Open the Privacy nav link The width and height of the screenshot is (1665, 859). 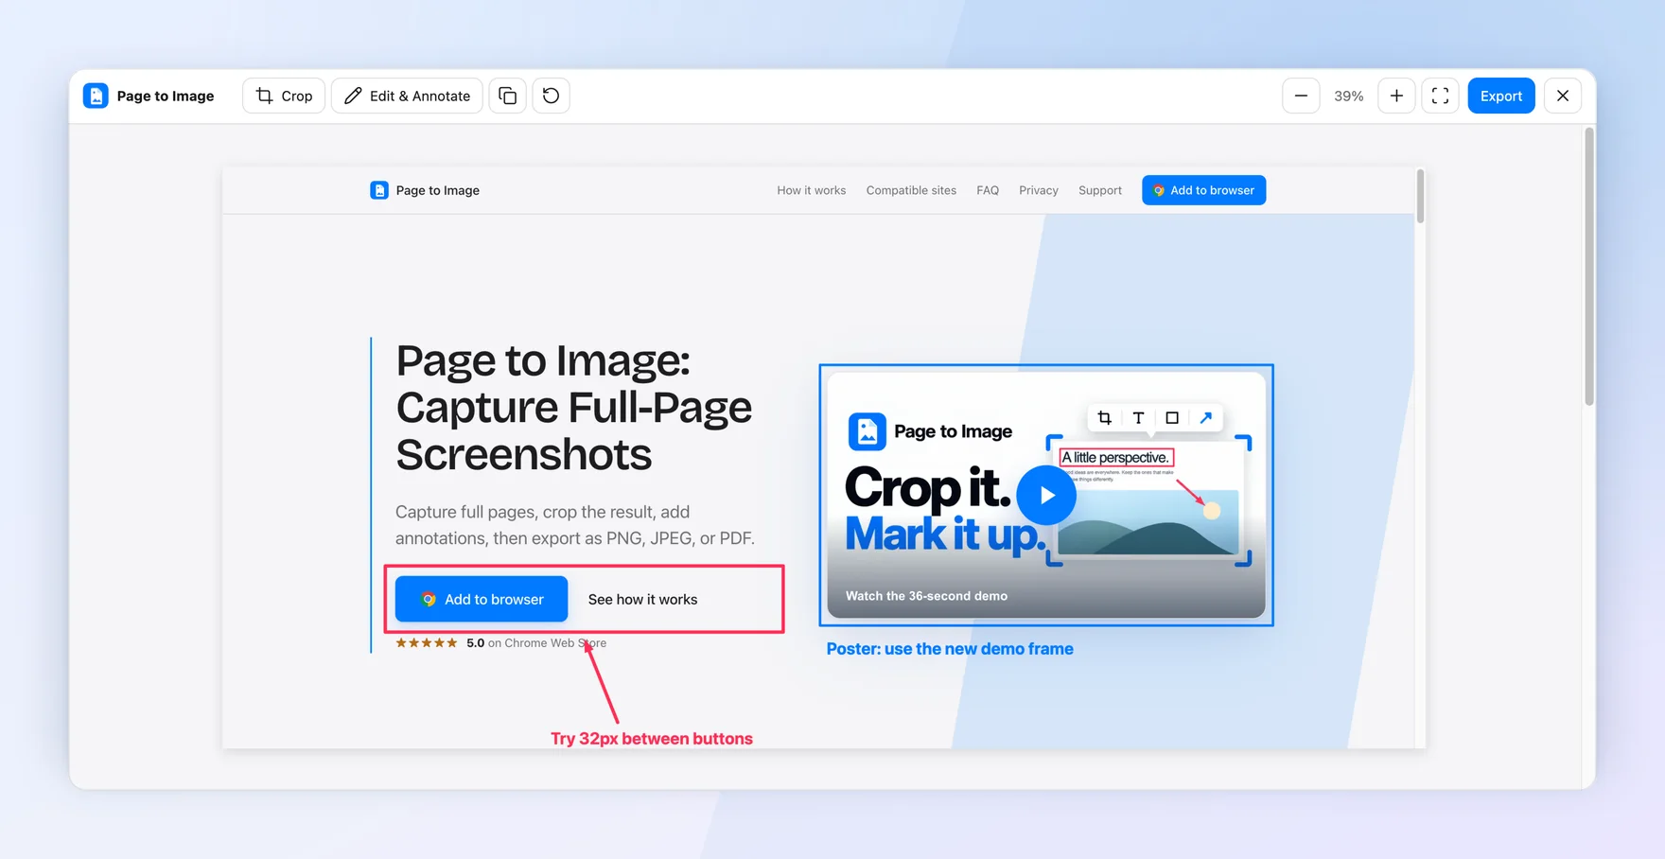coord(1039,190)
